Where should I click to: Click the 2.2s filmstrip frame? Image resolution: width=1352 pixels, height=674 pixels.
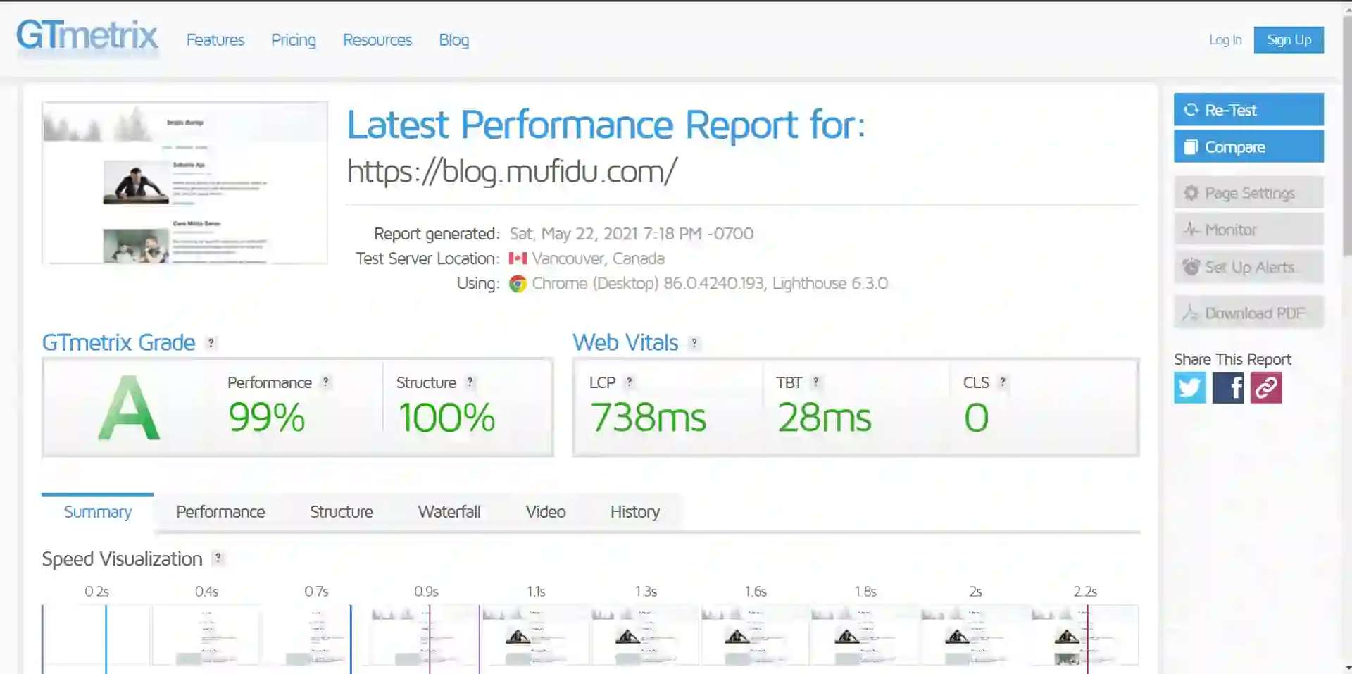(x=1085, y=635)
